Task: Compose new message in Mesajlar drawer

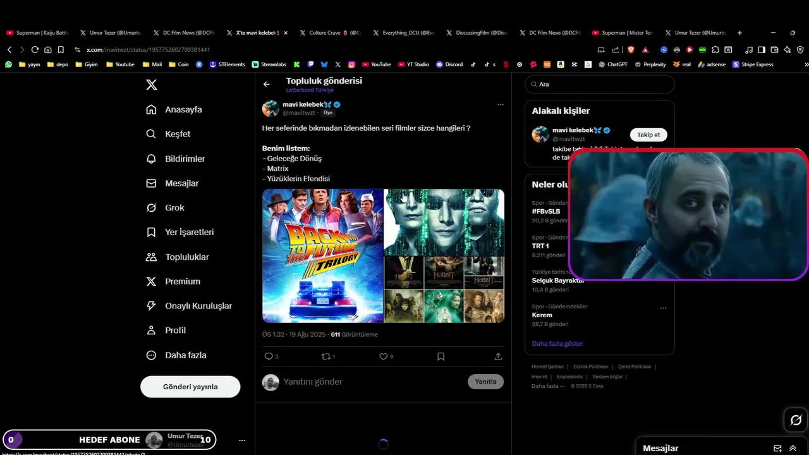Action: (777, 448)
